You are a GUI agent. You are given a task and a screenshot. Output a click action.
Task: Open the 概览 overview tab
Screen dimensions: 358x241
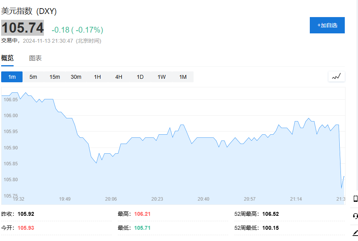point(7,58)
